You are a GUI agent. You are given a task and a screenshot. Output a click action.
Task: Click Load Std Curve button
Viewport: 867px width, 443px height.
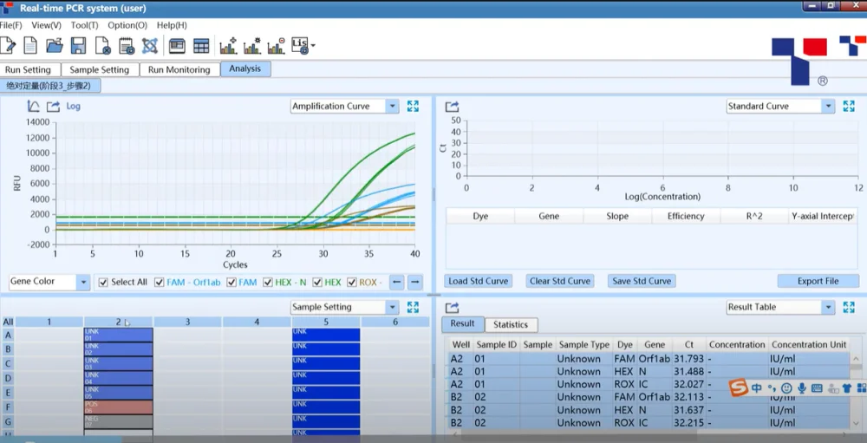[478, 281]
